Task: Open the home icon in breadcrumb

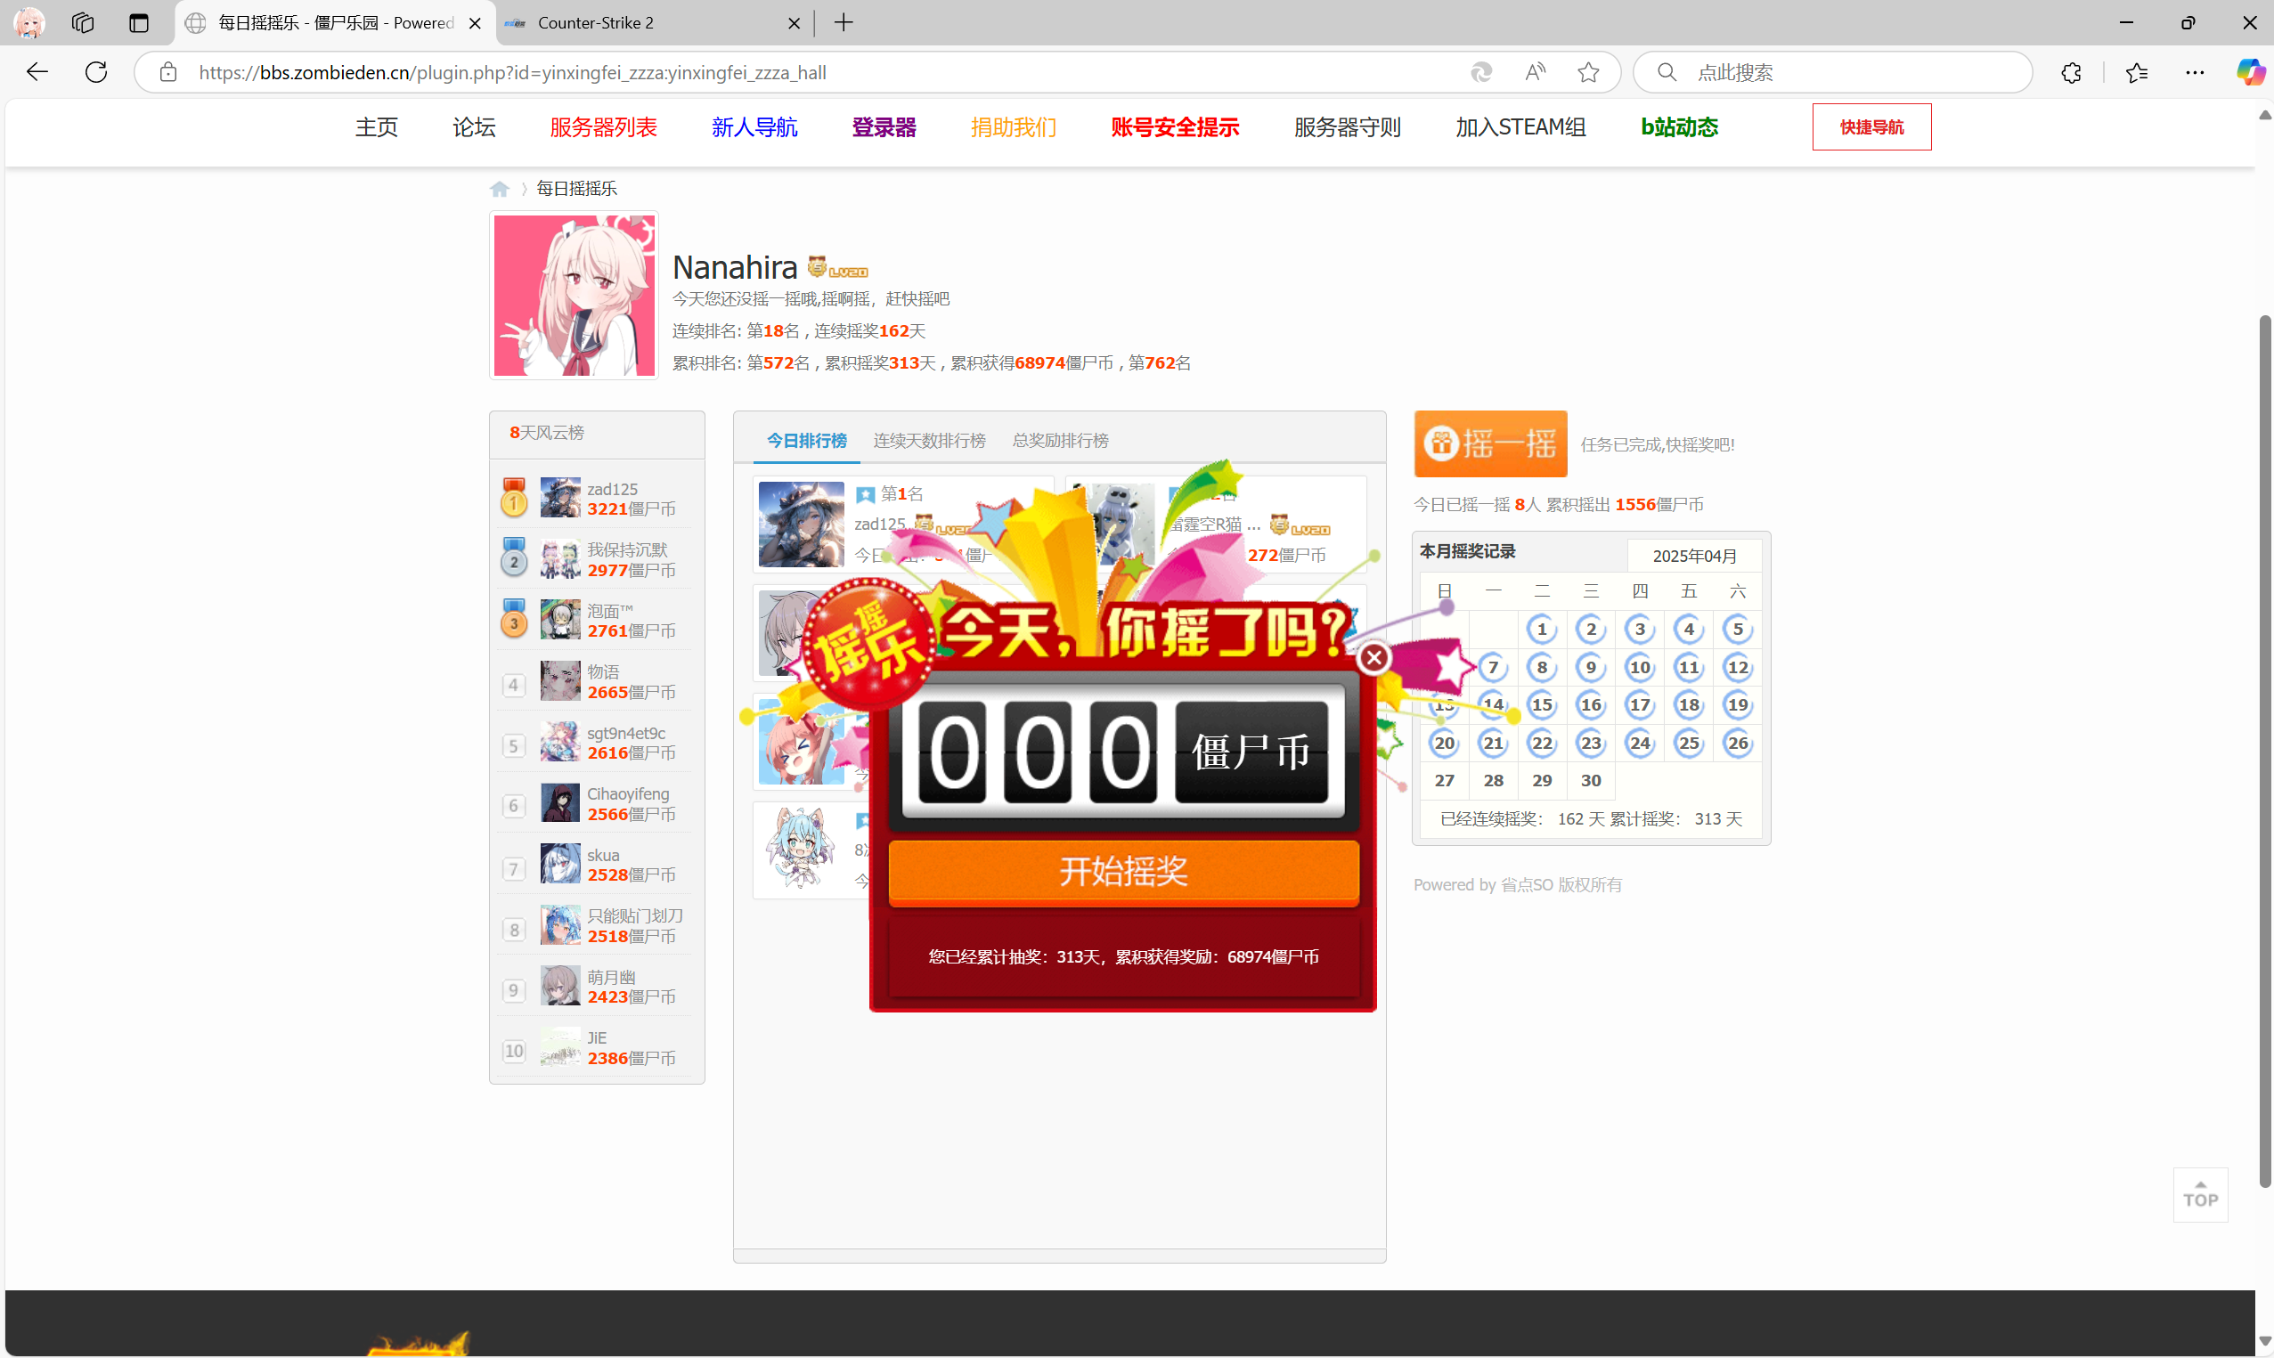Action: [499, 189]
